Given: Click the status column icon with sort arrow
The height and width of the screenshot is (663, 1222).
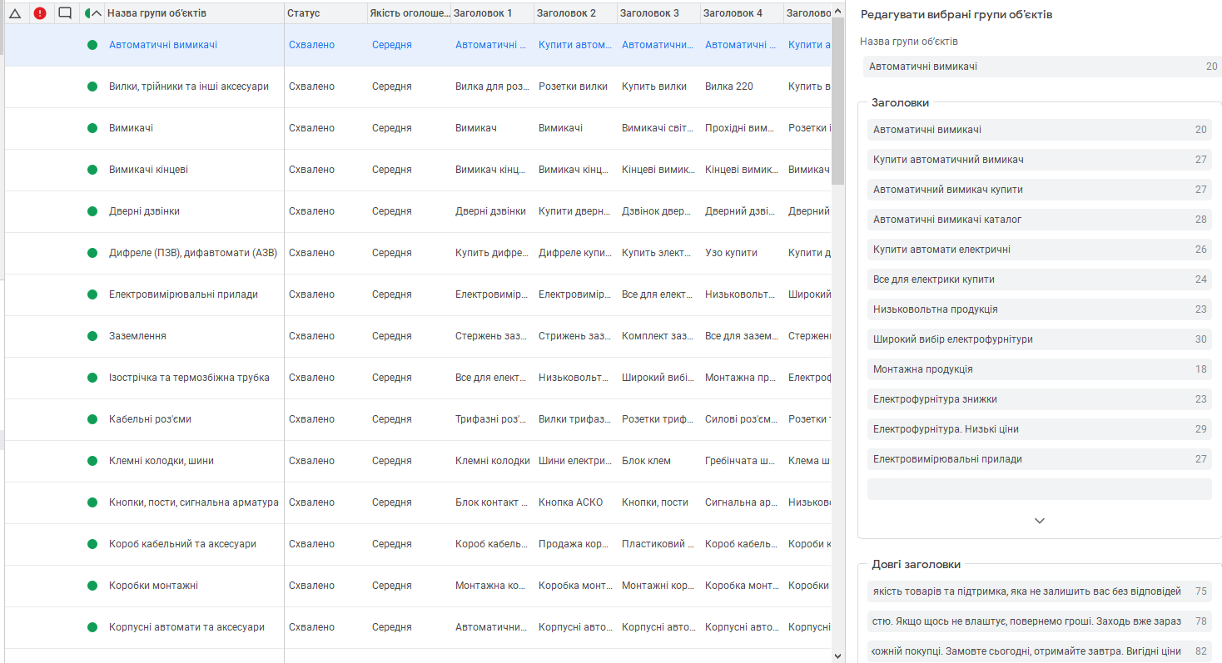Looking at the screenshot, I should pos(92,13).
